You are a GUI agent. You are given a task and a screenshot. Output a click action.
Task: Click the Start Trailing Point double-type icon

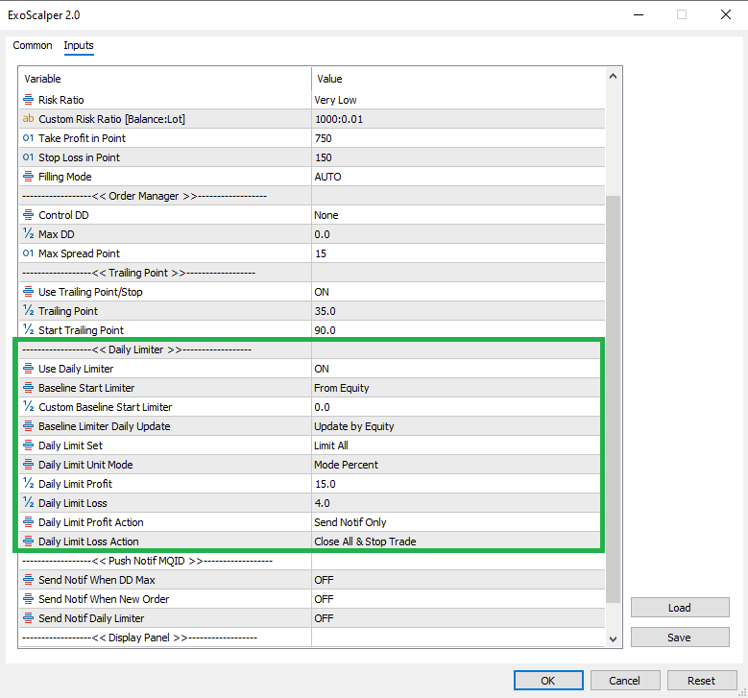(28, 329)
